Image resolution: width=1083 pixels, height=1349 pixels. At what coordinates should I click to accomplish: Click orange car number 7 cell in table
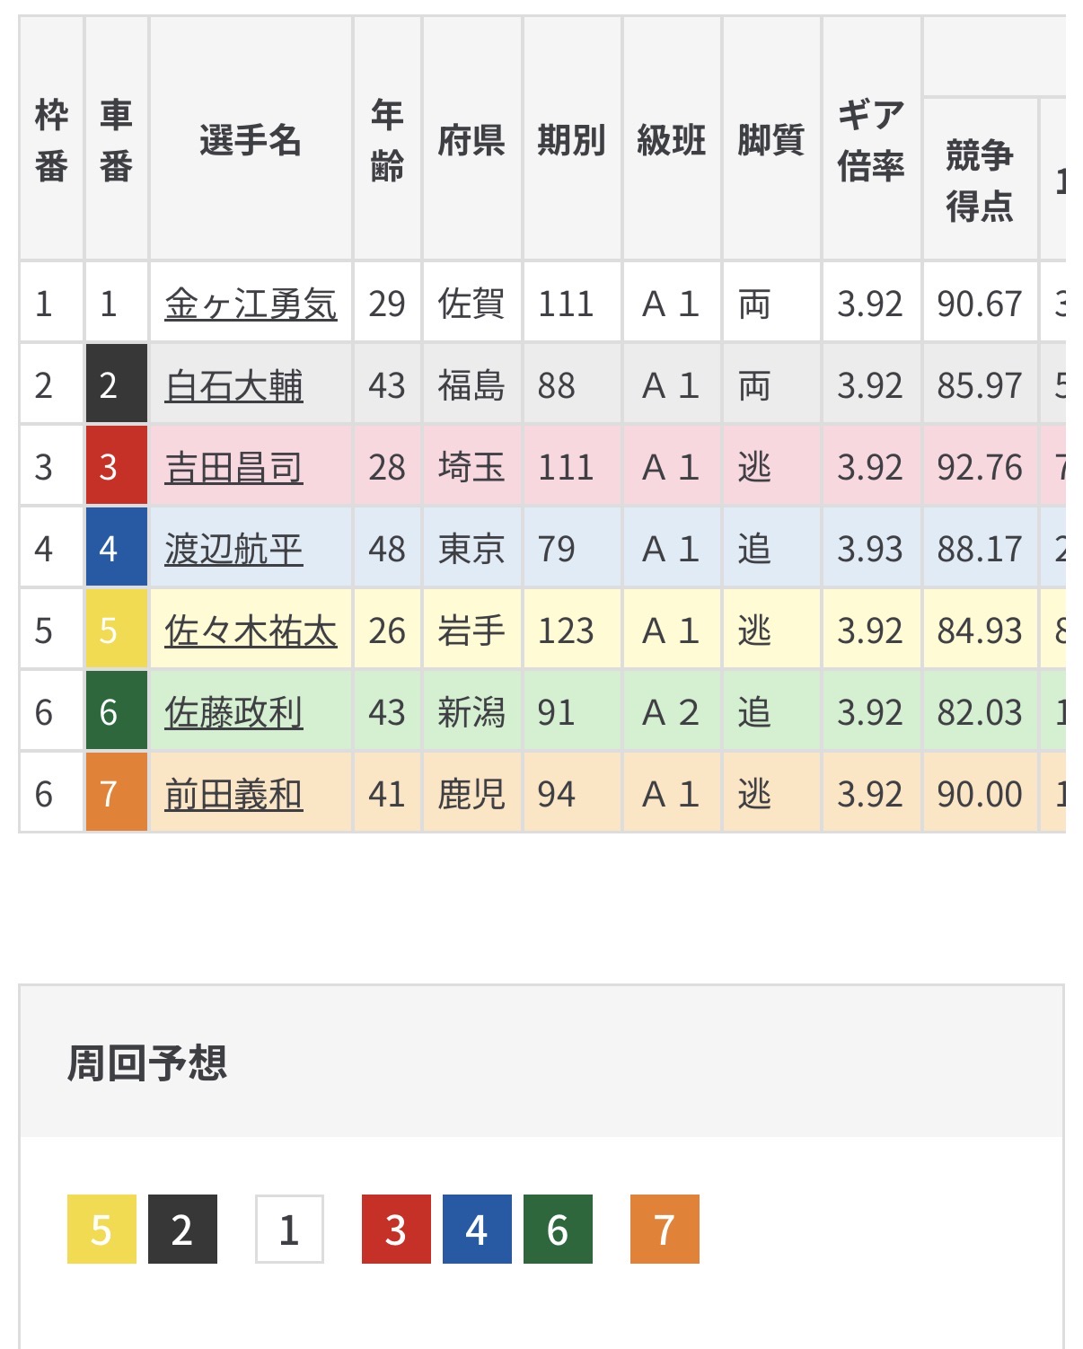click(116, 794)
